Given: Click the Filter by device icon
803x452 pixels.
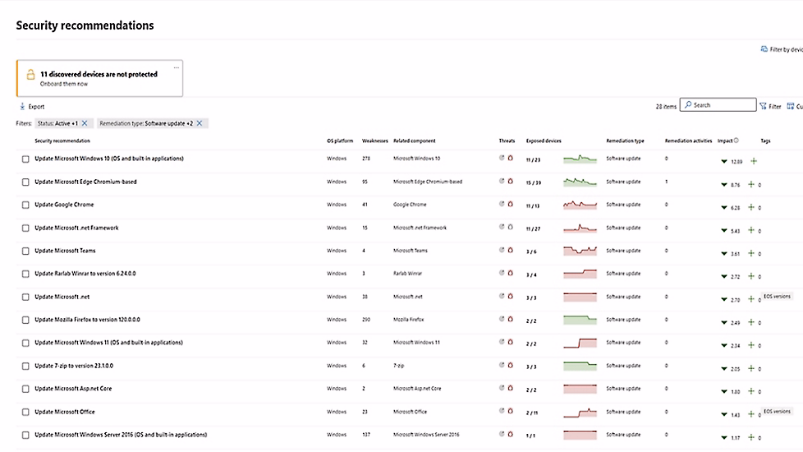Looking at the screenshot, I should 764,49.
